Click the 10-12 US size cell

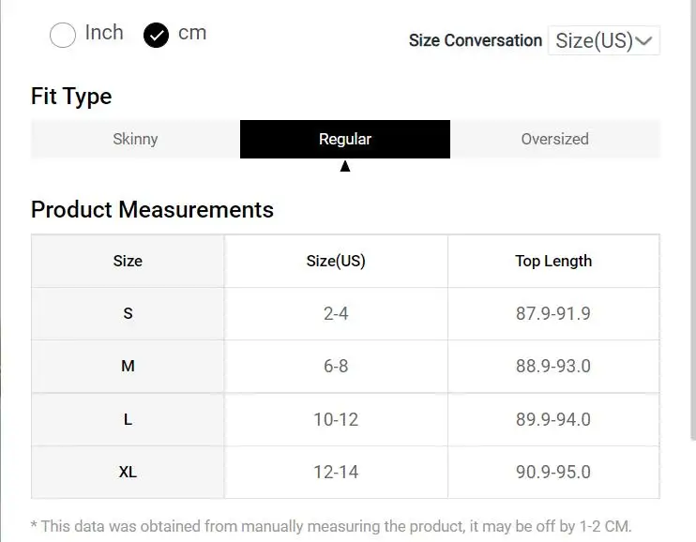[x=336, y=419]
